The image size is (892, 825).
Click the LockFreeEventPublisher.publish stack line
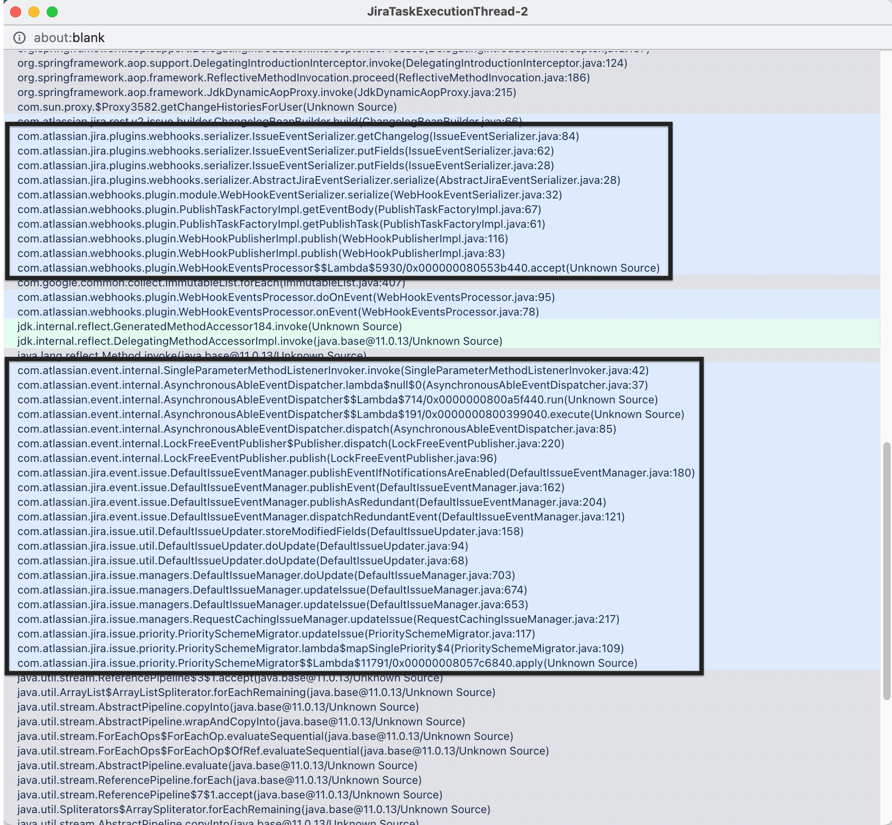[x=257, y=458]
